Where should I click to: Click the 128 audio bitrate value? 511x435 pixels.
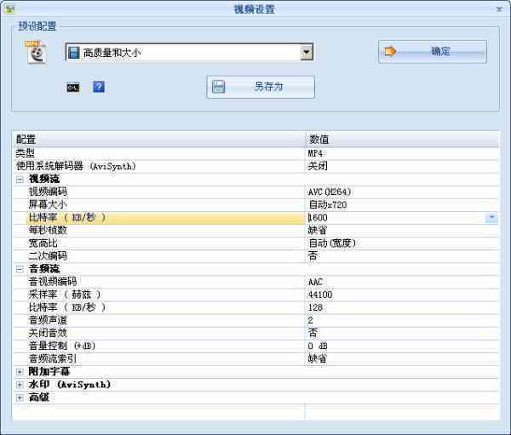(315, 307)
